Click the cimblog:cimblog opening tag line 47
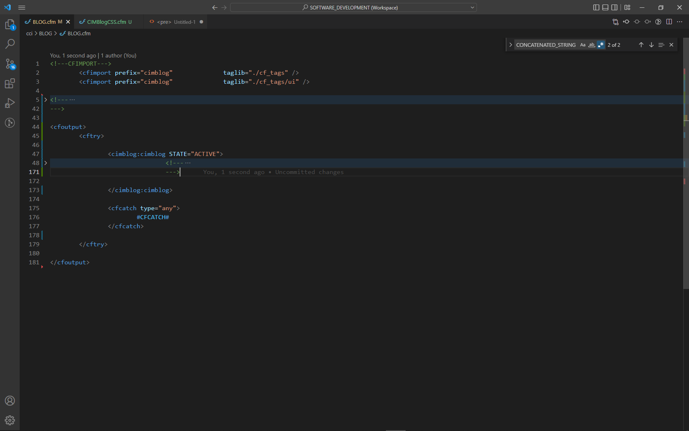The width and height of the screenshot is (689, 431). [x=165, y=154]
